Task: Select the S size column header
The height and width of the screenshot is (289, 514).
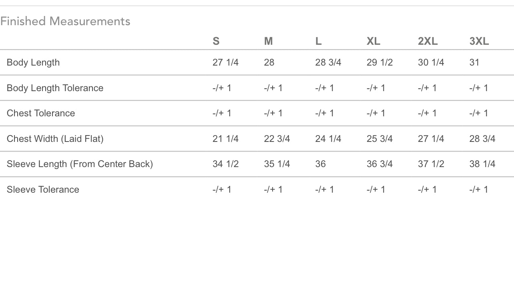Action: coord(216,41)
